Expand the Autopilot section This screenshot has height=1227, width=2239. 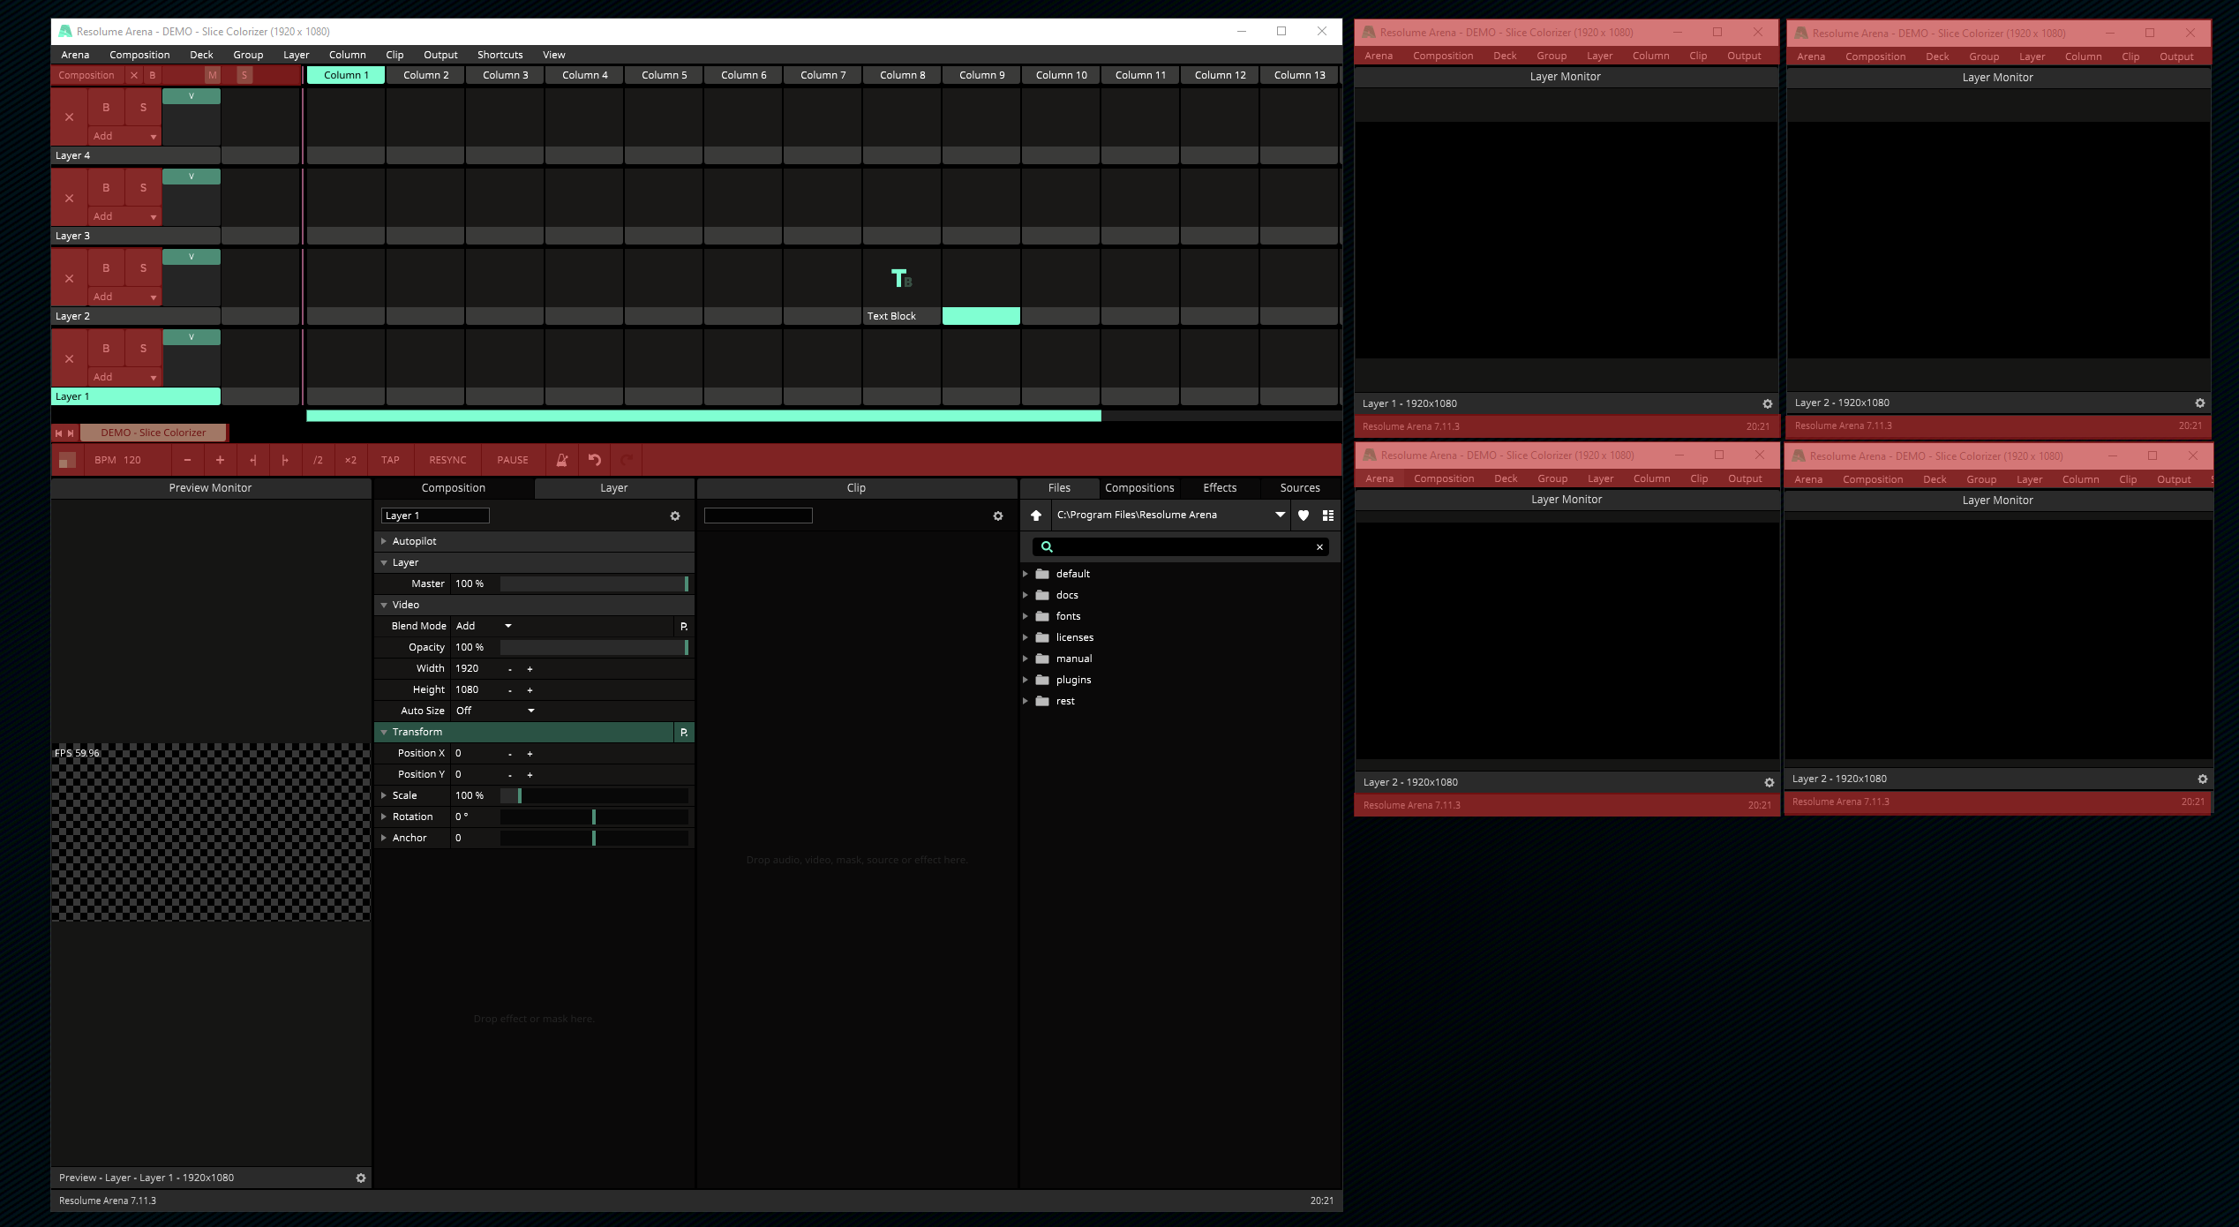[384, 541]
